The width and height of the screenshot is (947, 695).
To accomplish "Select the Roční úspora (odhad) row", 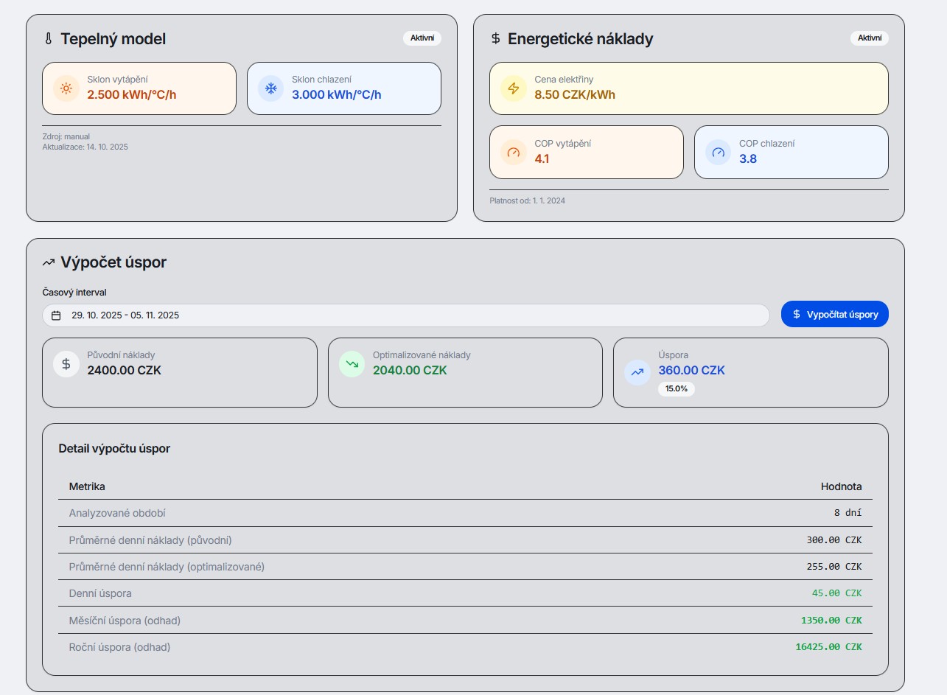I will 465,647.
